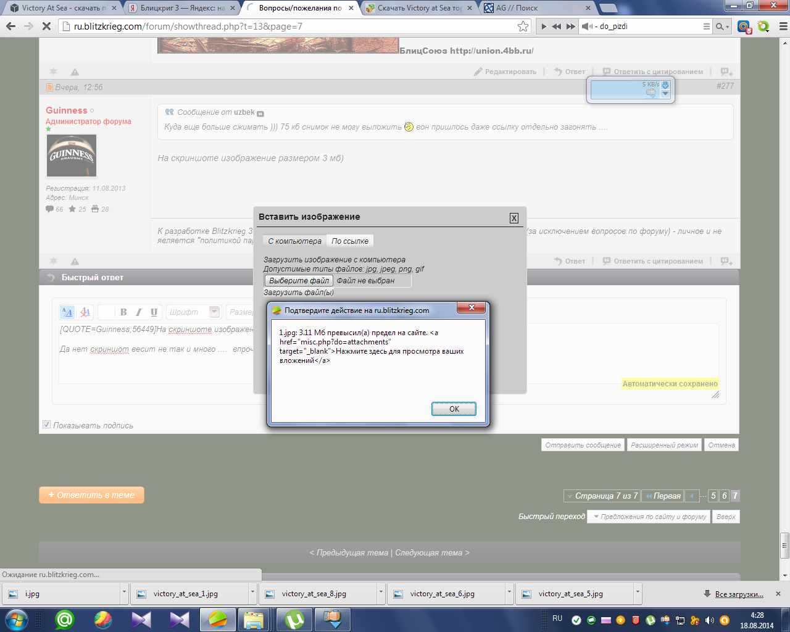Open the Guinness username profile link
Viewport: 790px width, 632px height.
[67, 110]
